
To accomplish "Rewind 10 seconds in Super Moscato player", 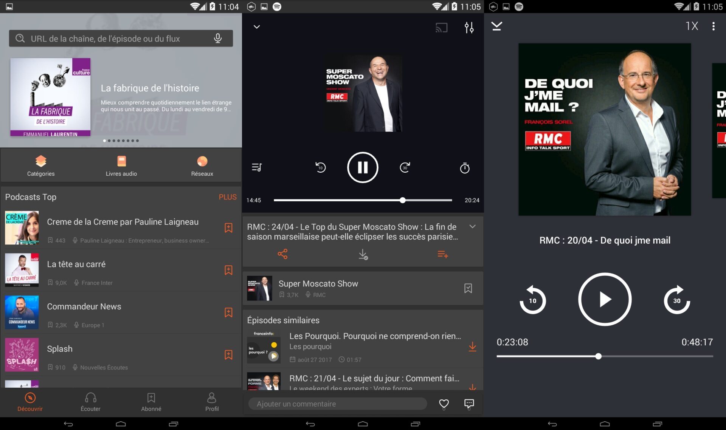I will [x=320, y=167].
